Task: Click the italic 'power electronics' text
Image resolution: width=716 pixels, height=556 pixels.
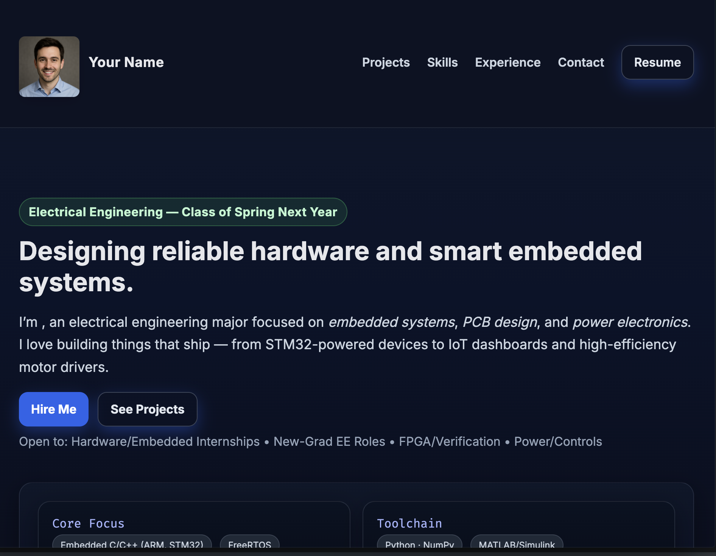Action: pyautogui.click(x=630, y=322)
